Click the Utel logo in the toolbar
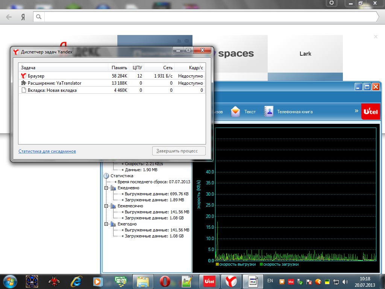 pos(370,112)
